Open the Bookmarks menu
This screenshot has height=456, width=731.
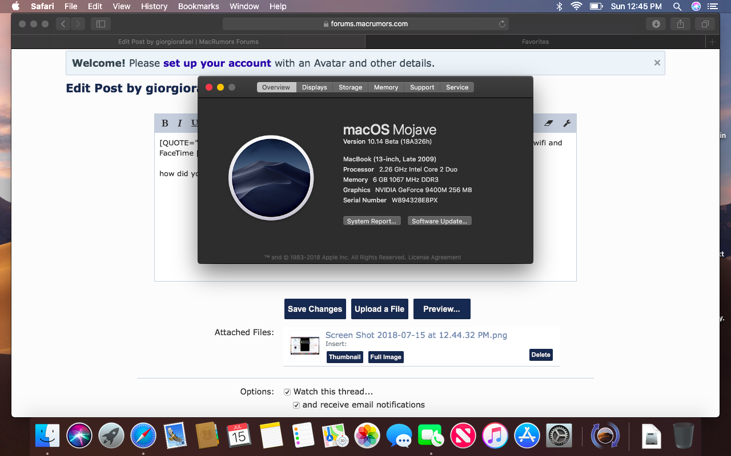(198, 6)
